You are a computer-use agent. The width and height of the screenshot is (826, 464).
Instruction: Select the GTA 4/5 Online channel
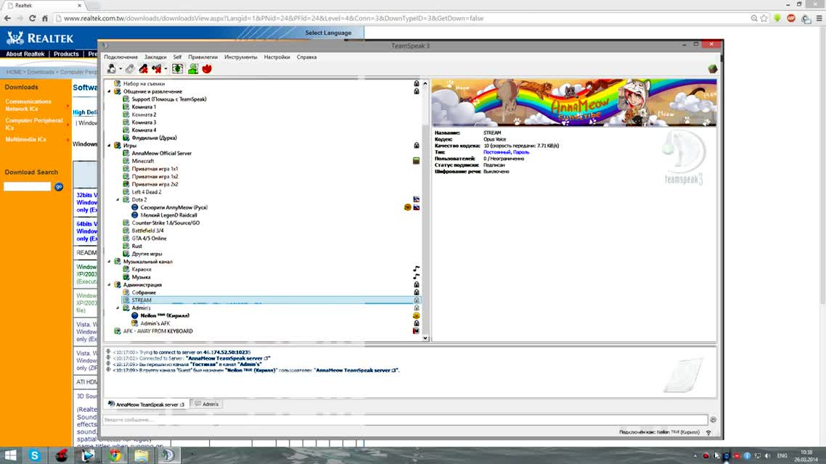[149, 239]
